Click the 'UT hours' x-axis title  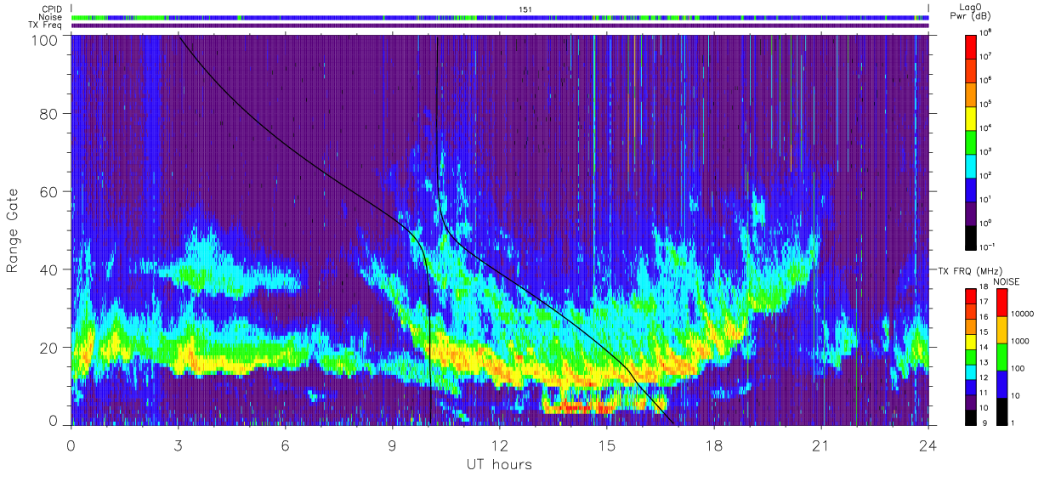tap(499, 465)
